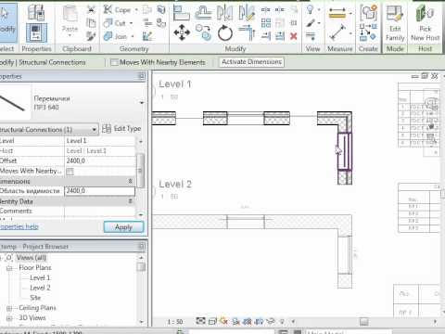Close the Project Browser panel
445x334 pixels.
[142, 247]
